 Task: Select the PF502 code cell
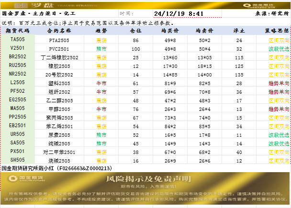pos(17,91)
